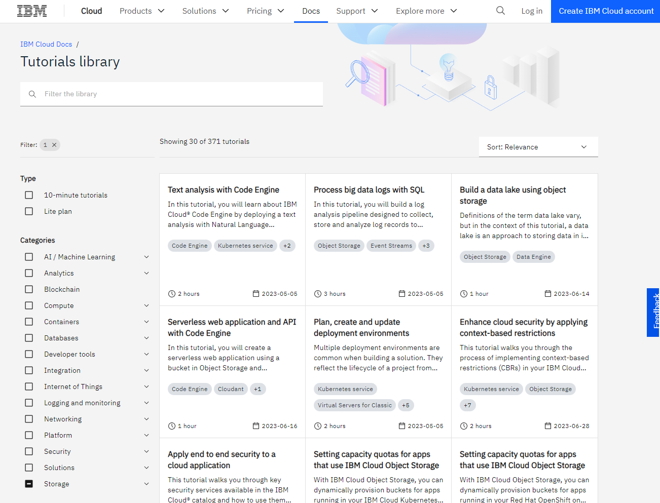This screenshot has height=503, width=660.
Task: Expand the Integration category chevron
Action: (x=146, y=370)
